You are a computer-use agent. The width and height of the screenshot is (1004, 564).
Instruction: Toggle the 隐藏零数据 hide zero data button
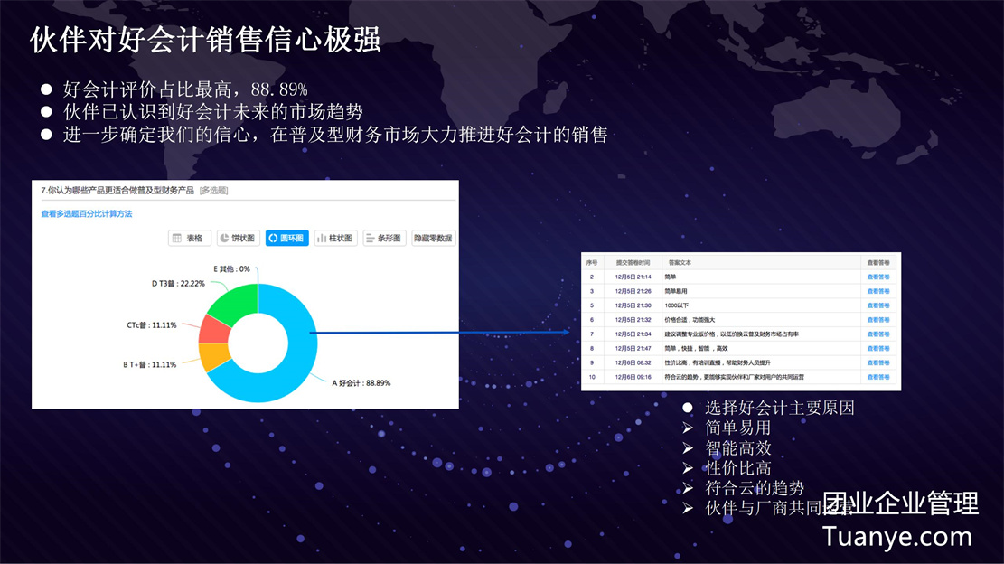click(x=434, y=238)
